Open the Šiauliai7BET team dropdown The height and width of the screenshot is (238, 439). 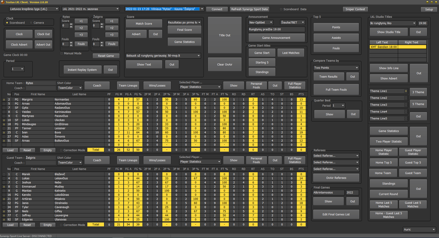293,22
